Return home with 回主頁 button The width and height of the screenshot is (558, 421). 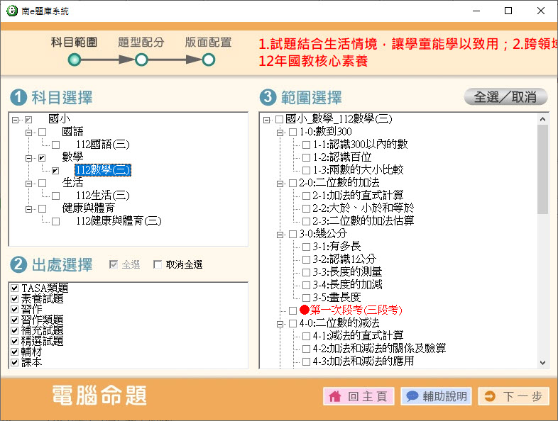pos(359,396)
